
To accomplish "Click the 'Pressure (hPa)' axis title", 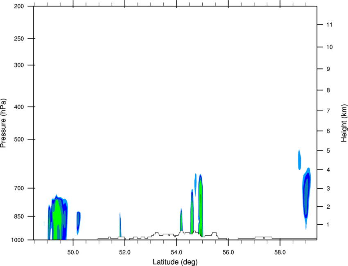I will pyautogui.click(x=3, y=123).
